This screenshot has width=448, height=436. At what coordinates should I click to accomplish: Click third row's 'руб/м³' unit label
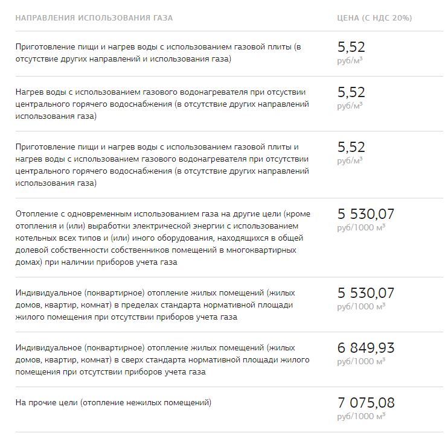(350, 160)
